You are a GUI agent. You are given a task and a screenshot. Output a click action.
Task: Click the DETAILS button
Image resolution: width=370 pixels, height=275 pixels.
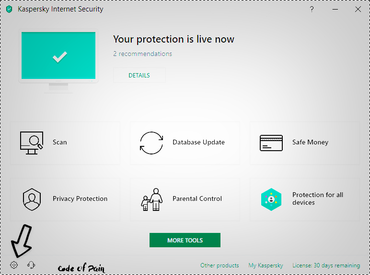[139, 75]
